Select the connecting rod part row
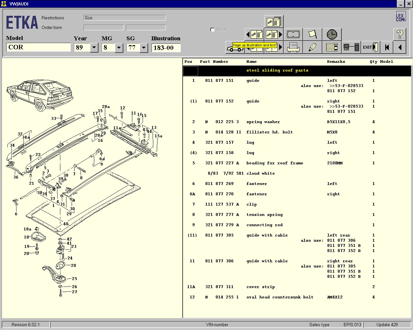The width and height of the screenshot is (413, 330). pyautogui.click(x=264, y=225)
